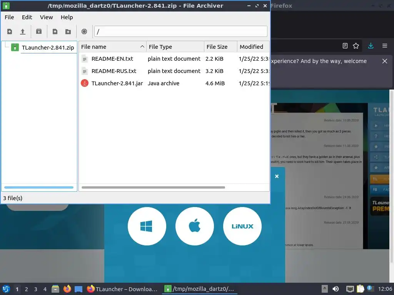Click the archive path input field
Image resolution: width=394 pixels, height=295 pixels.
(x=181, y=31)
